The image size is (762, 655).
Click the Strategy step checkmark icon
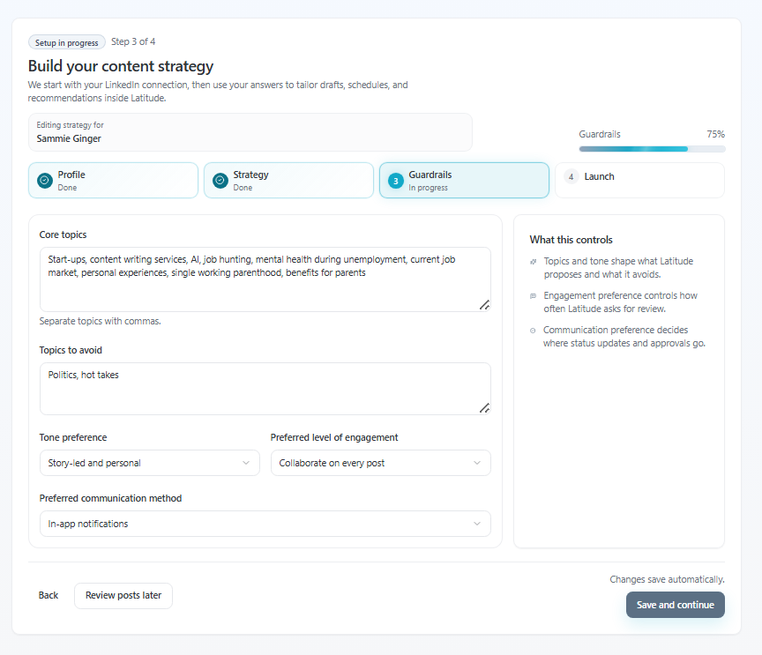[x=220, y=181]
